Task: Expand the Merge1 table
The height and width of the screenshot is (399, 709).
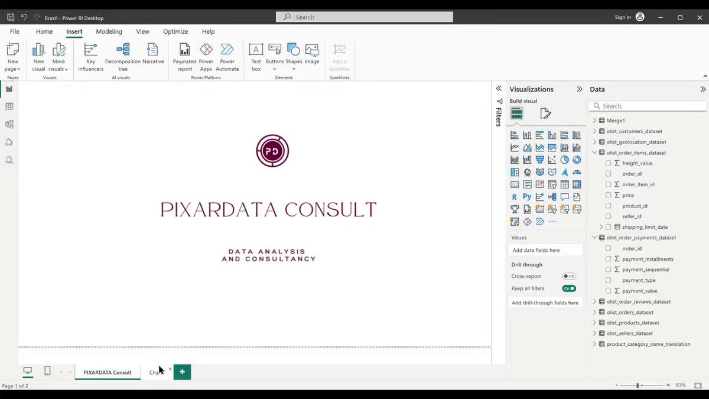Action: tap(595, 121)
